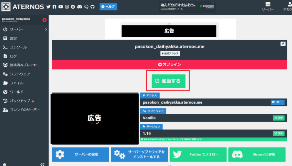The image size is (292, 166).
Task: Open the Facebook icon in header
Action: click(54, 7)
